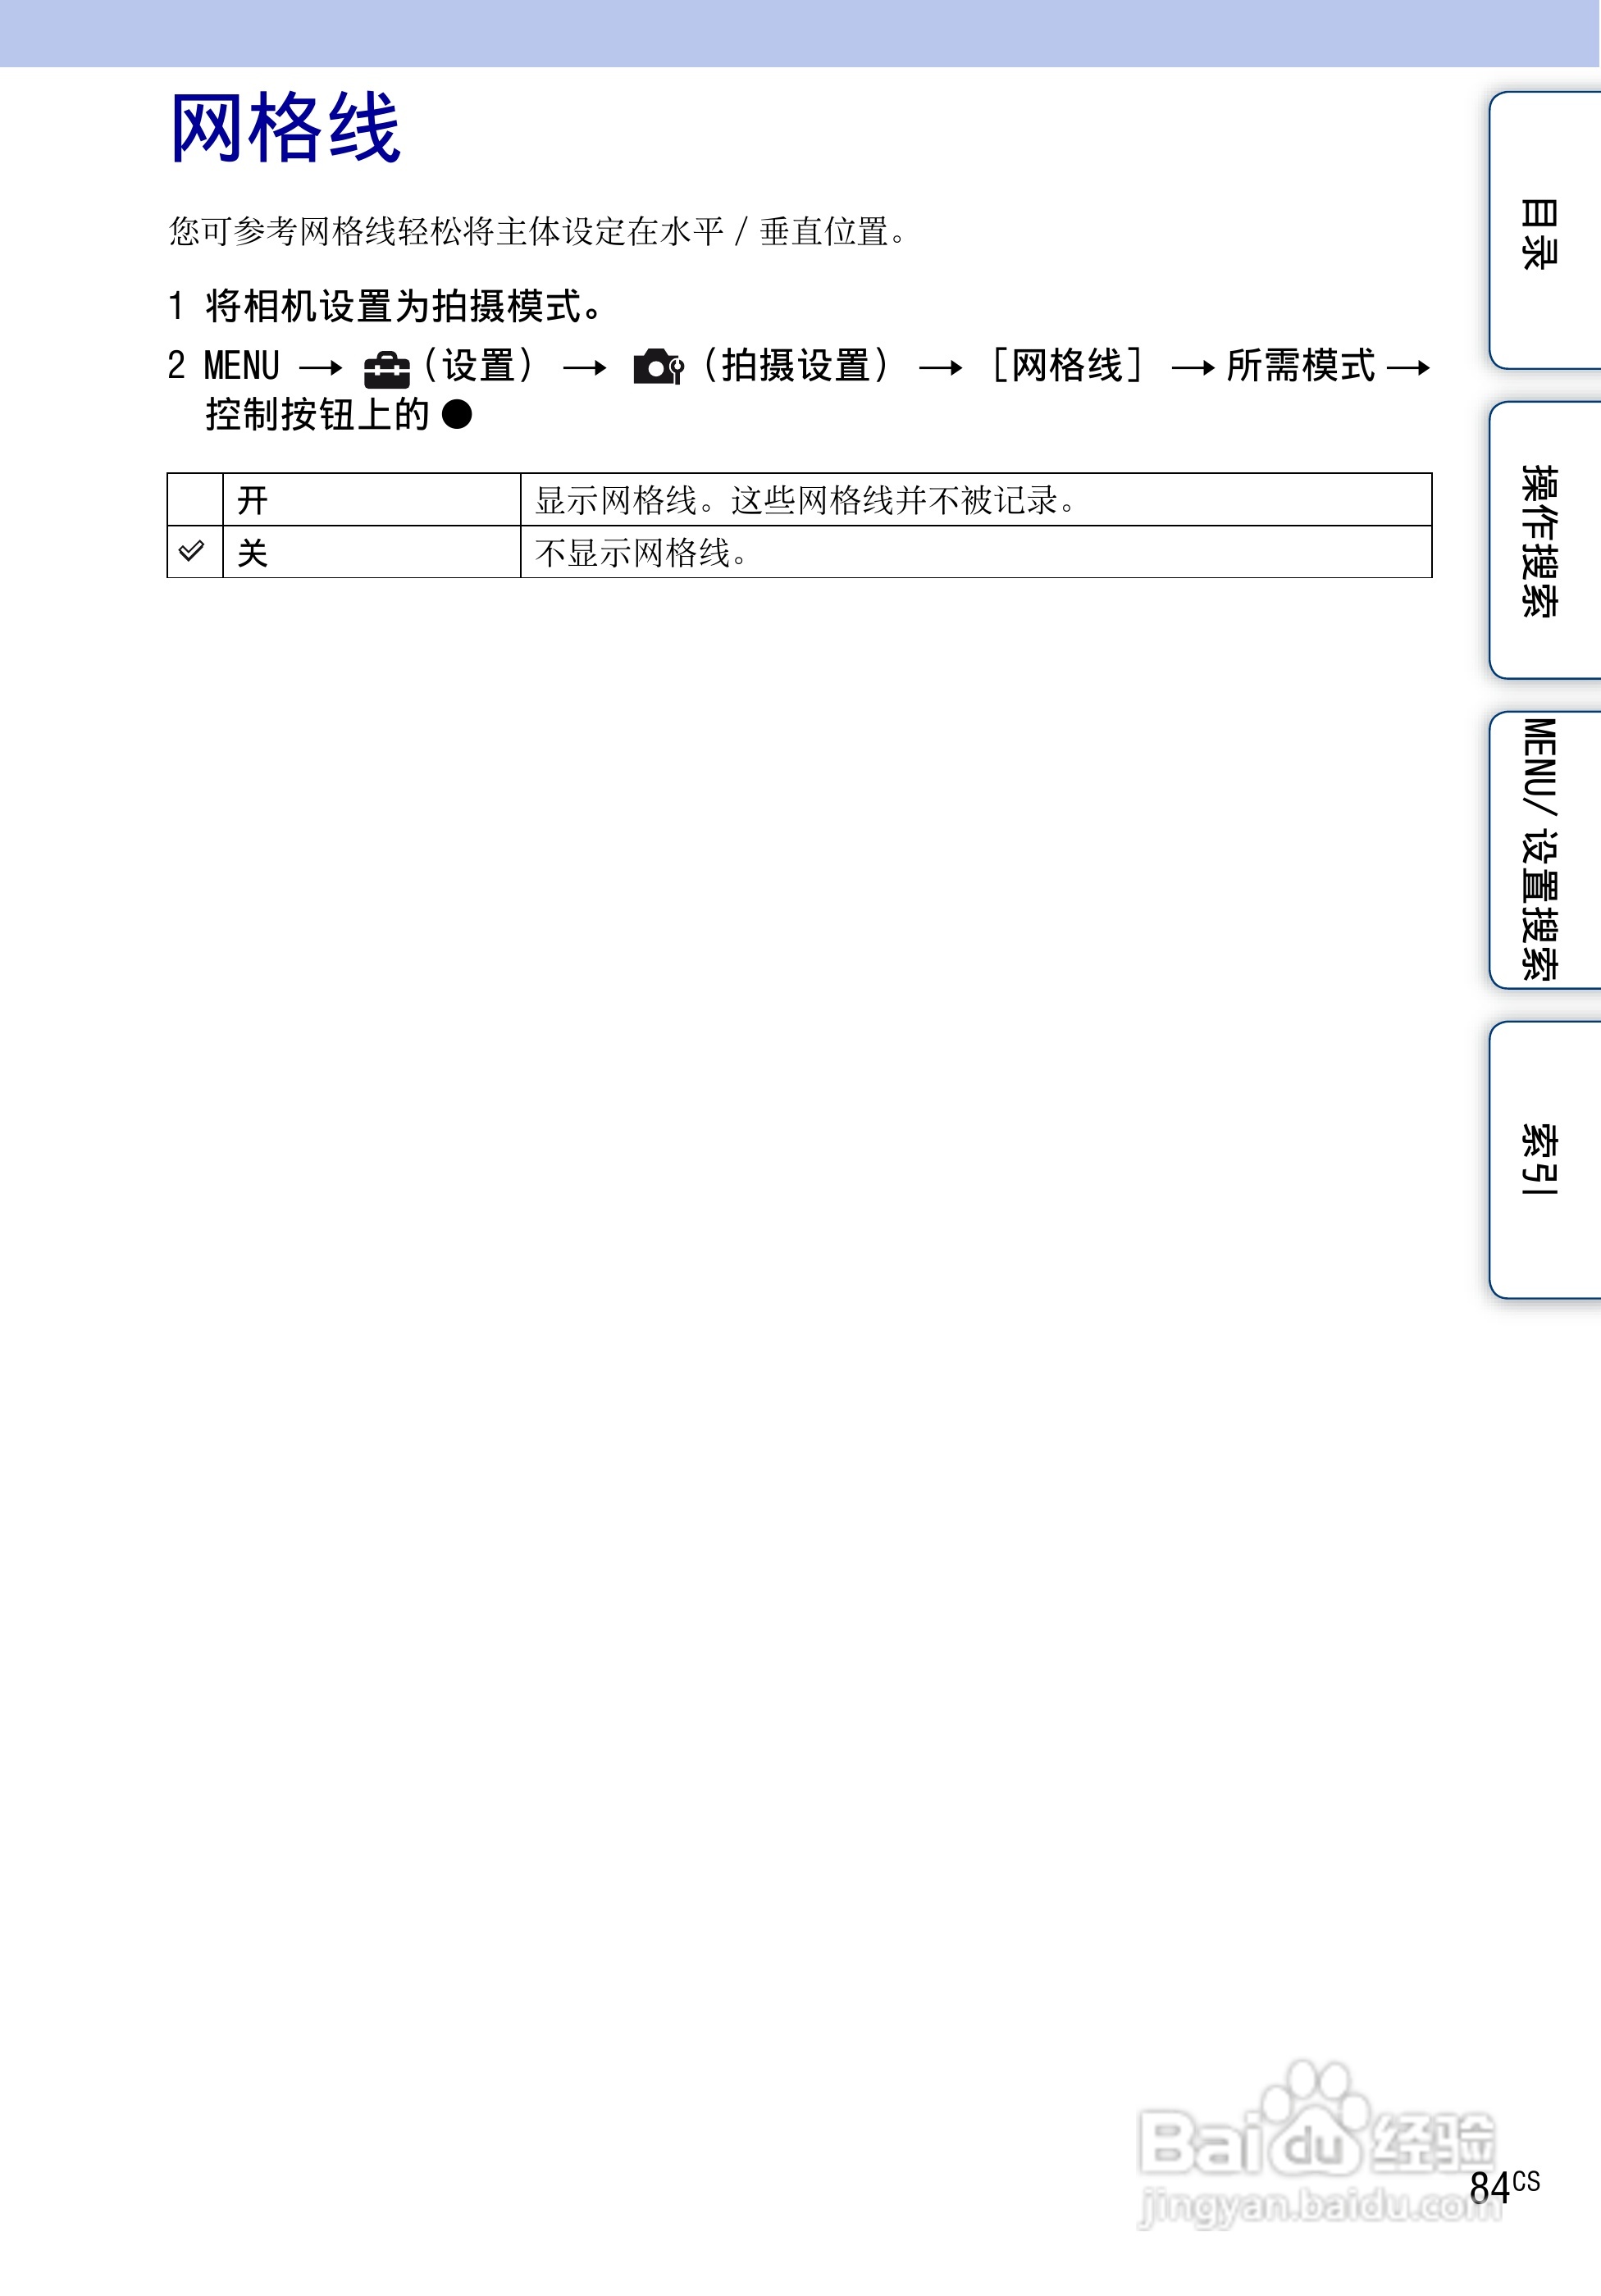Click the MENU text in step 2
The image size is (1601, 2296).
pyautogui.click(x=241, y=366)
